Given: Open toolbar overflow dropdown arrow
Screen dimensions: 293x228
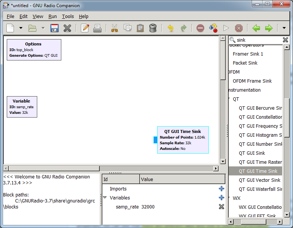Looking at the screenshot, I should click(284, 28).
